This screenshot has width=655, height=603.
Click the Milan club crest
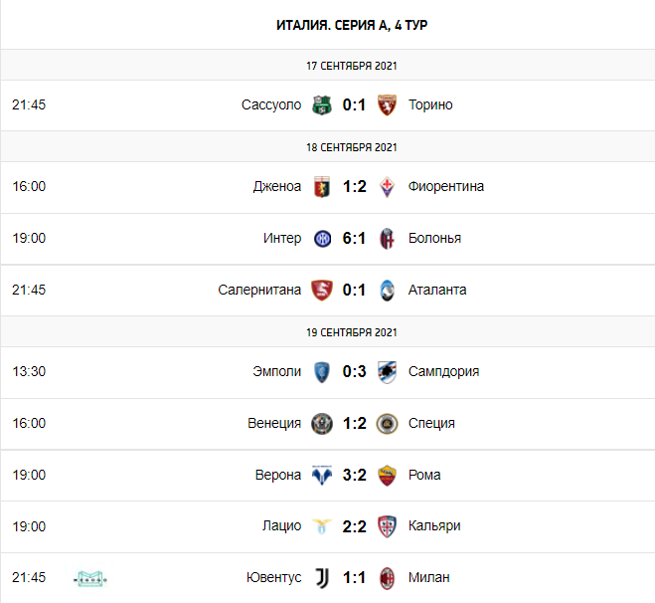(388, 578)
